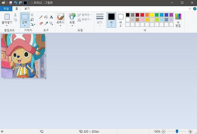Click the zoom out minus button

point(164,132)
